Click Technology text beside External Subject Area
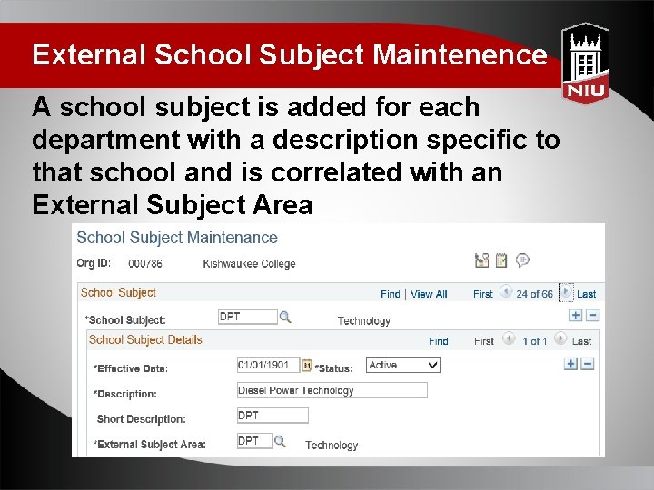This screenshot has height=490, width=654. pos(332,446)
